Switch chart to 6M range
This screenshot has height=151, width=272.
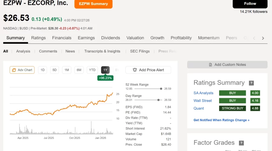79,70
